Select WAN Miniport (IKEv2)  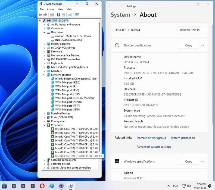68,83
